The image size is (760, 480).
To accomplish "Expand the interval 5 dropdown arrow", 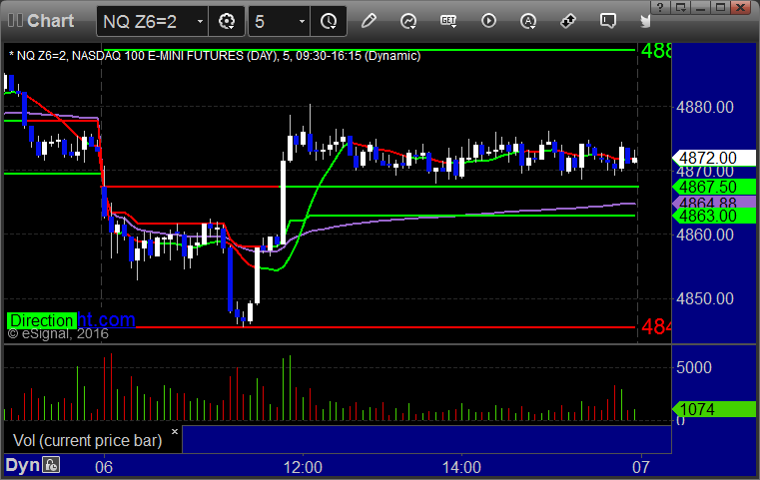I will [x=302, y=21].
